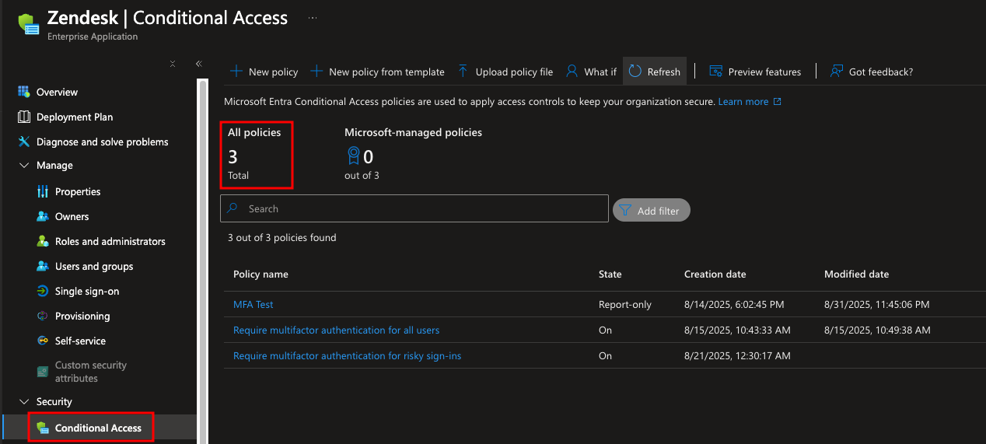986x444 pixels.
Task: Click the Roles and administrators icon
Action: coord(43,241)
